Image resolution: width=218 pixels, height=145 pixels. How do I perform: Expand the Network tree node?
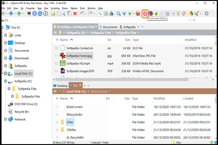click(5, 119)
